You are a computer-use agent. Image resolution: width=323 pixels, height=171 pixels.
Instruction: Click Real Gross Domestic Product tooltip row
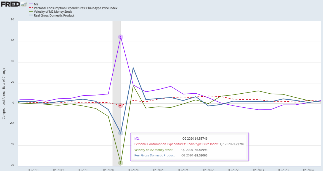[x=171, y=155]
